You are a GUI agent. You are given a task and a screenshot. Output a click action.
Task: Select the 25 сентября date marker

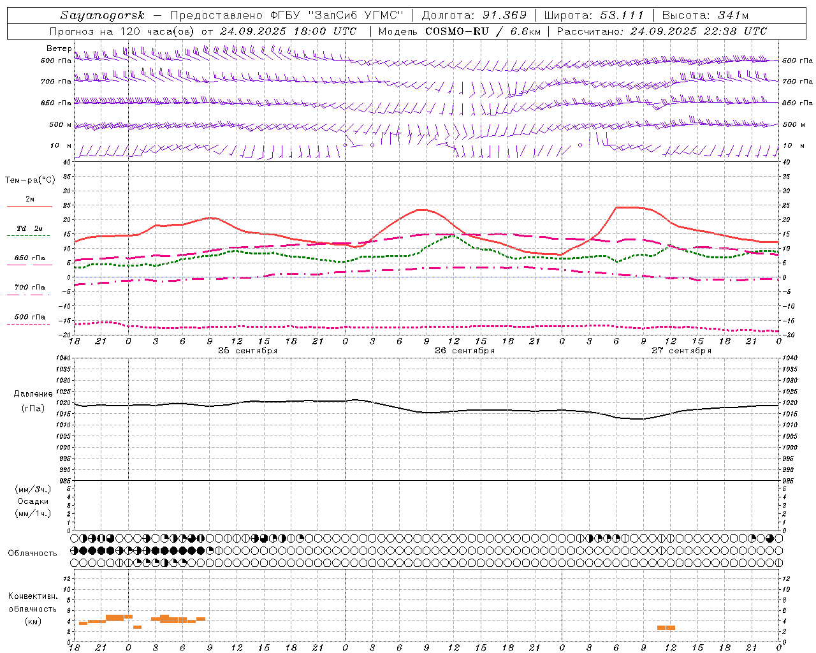click(x=248, y=351)
